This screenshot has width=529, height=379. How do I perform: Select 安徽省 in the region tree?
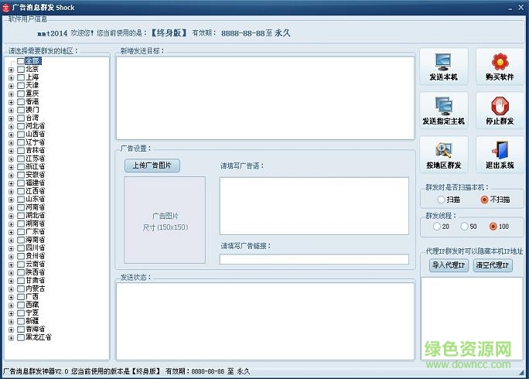pyautogui.click(x=36, y=175)
